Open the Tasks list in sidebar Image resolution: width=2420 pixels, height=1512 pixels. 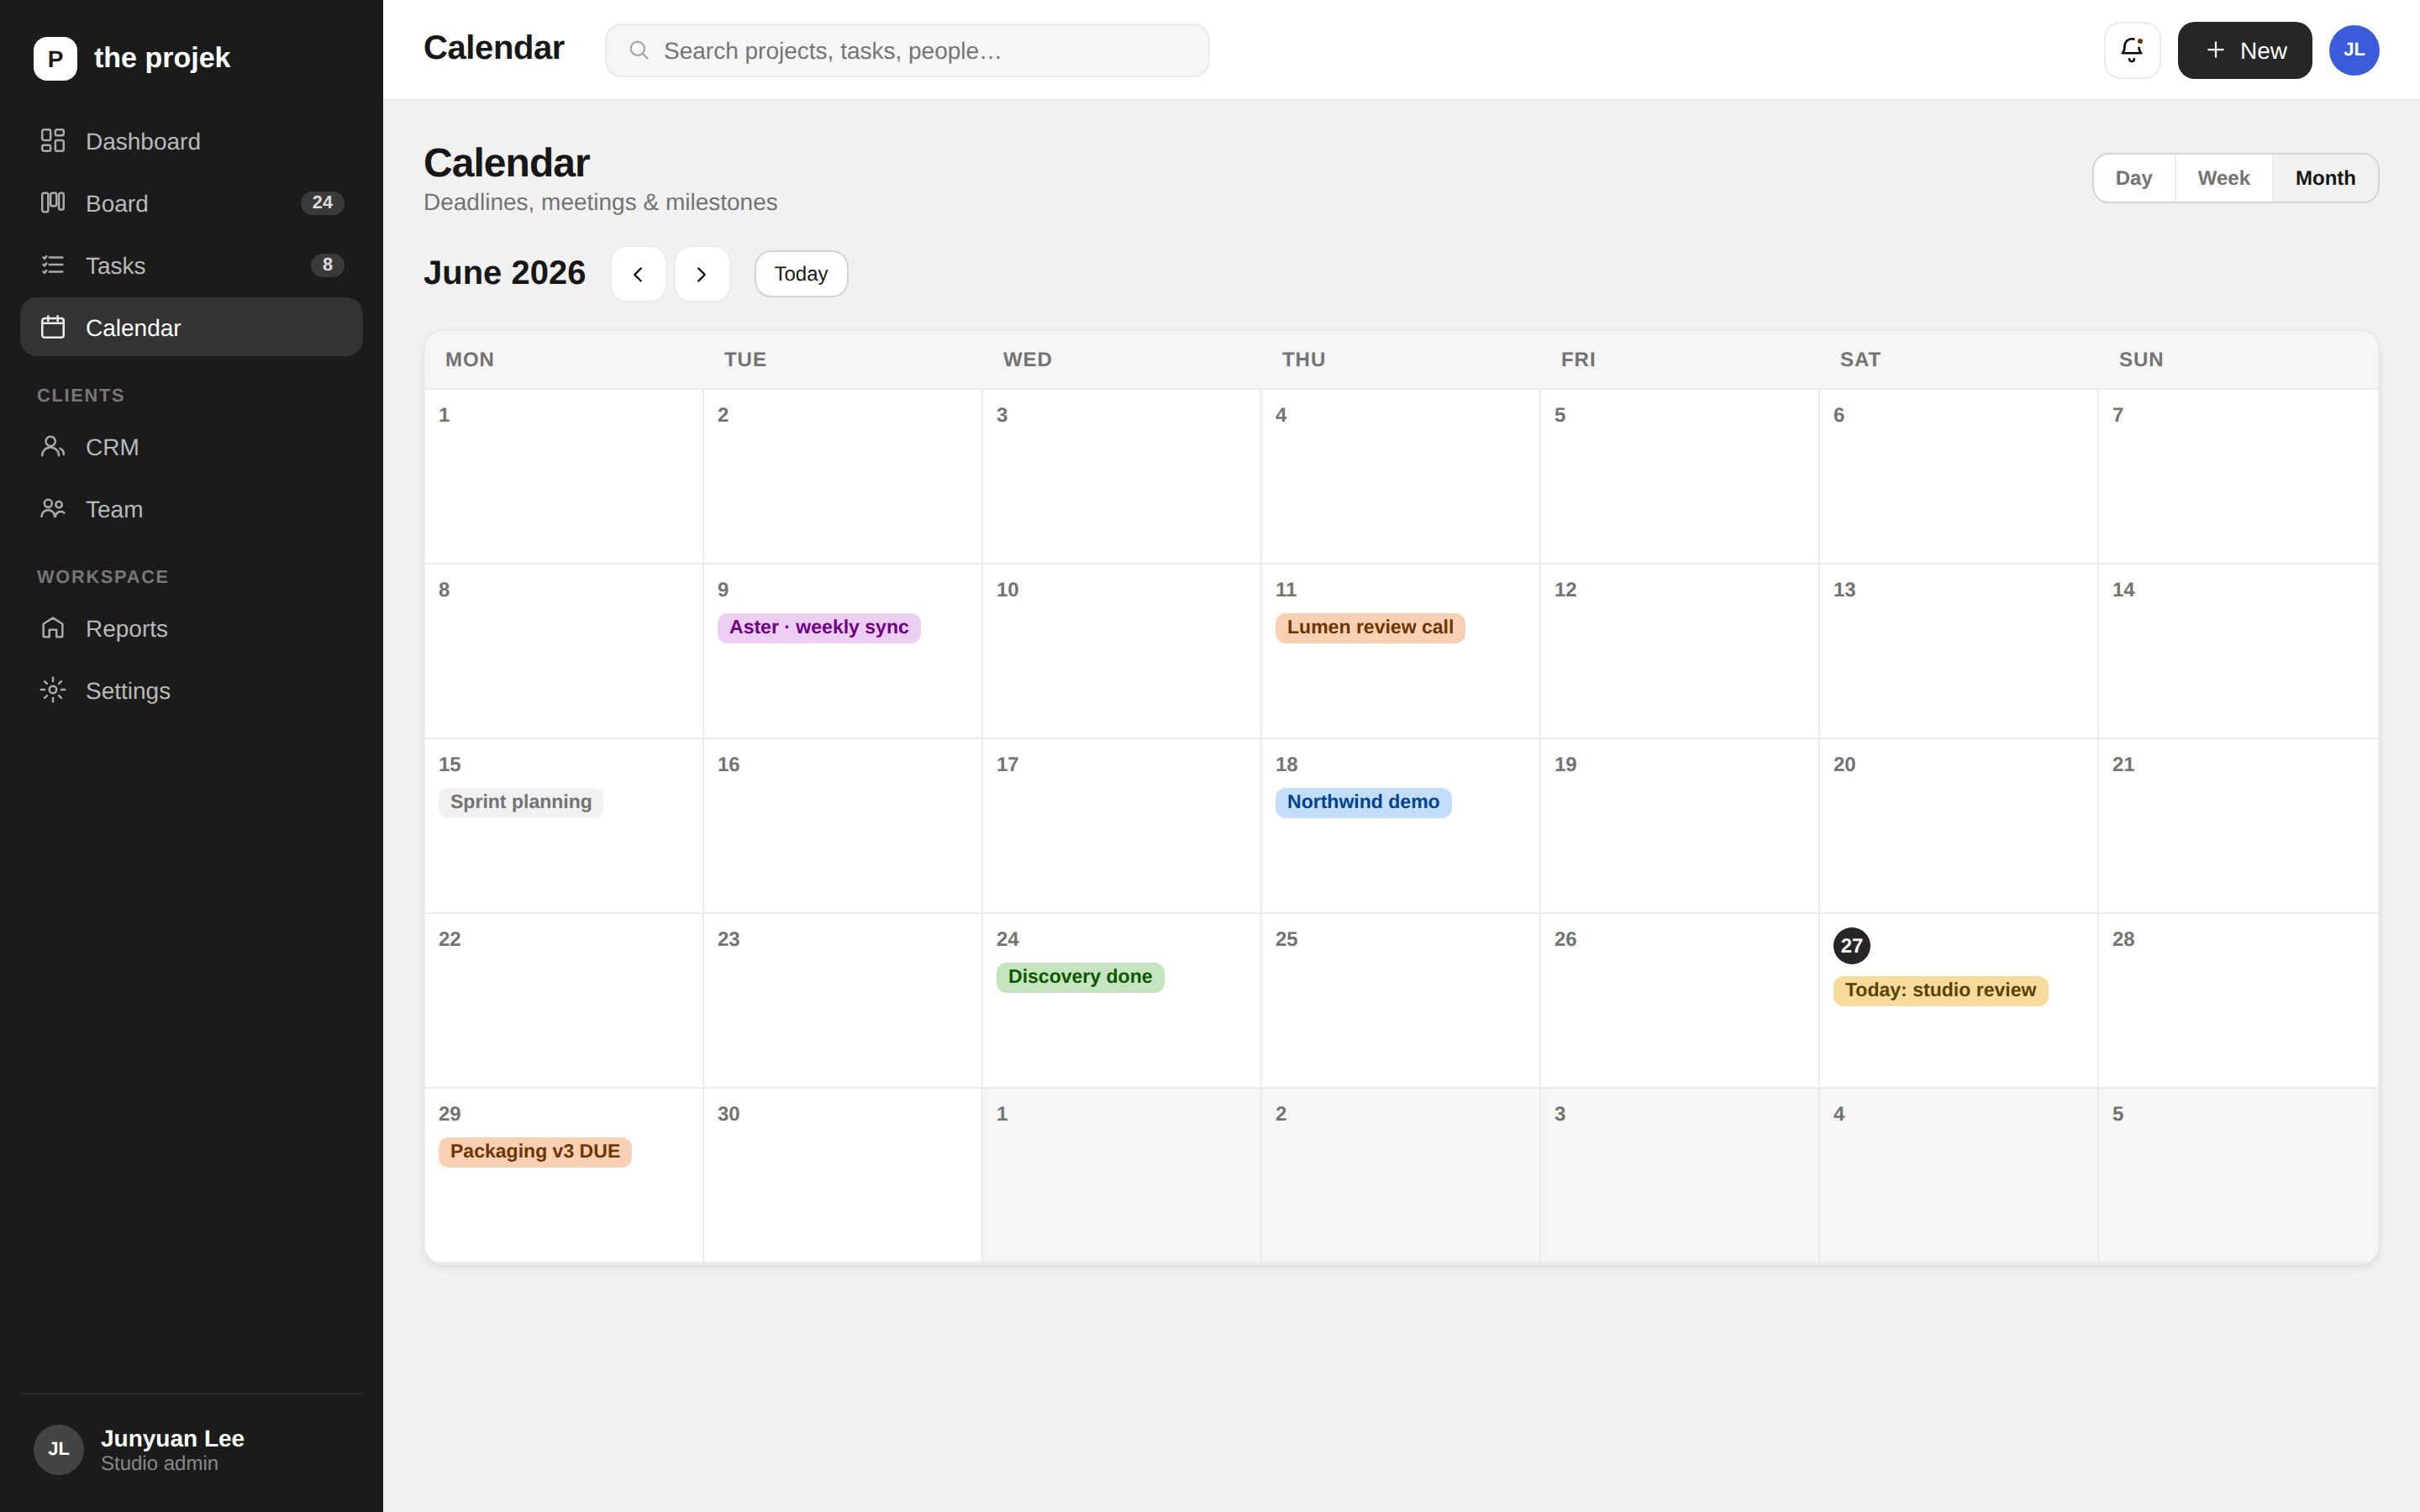tap(191, 265)
